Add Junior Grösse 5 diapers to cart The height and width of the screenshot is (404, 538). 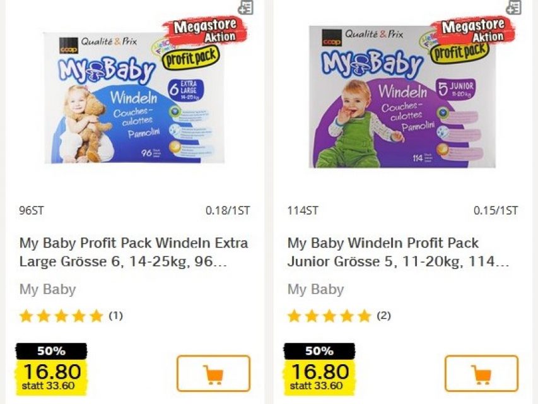click(x=481, y=374)
